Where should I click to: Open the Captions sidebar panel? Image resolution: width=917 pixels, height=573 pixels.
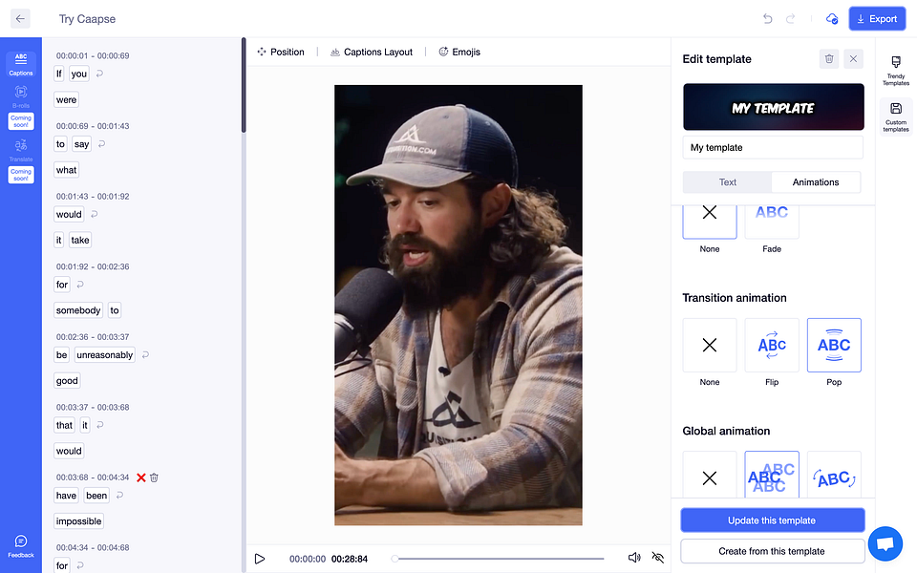(21, 64)
